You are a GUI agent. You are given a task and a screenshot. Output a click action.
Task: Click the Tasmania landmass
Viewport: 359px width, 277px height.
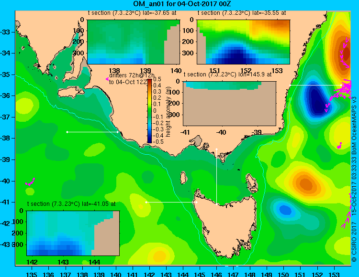227,228
